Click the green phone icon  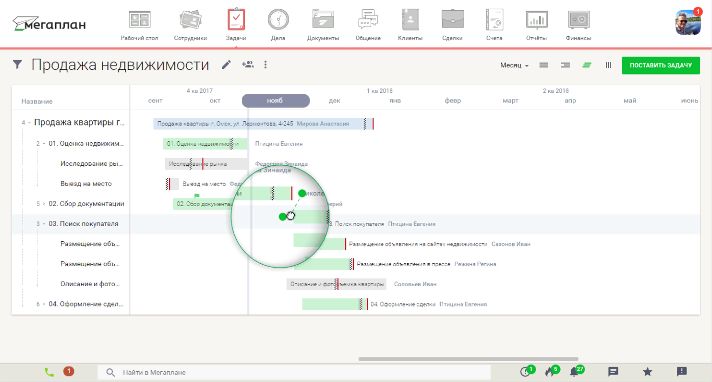pyautogui.click(x=49, y=372)
